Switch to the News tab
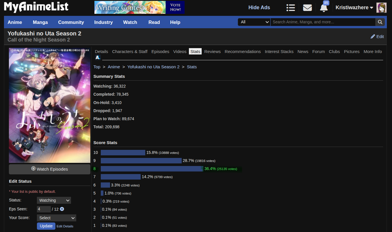The image size is (392, 232). click(x=303, y=51)
